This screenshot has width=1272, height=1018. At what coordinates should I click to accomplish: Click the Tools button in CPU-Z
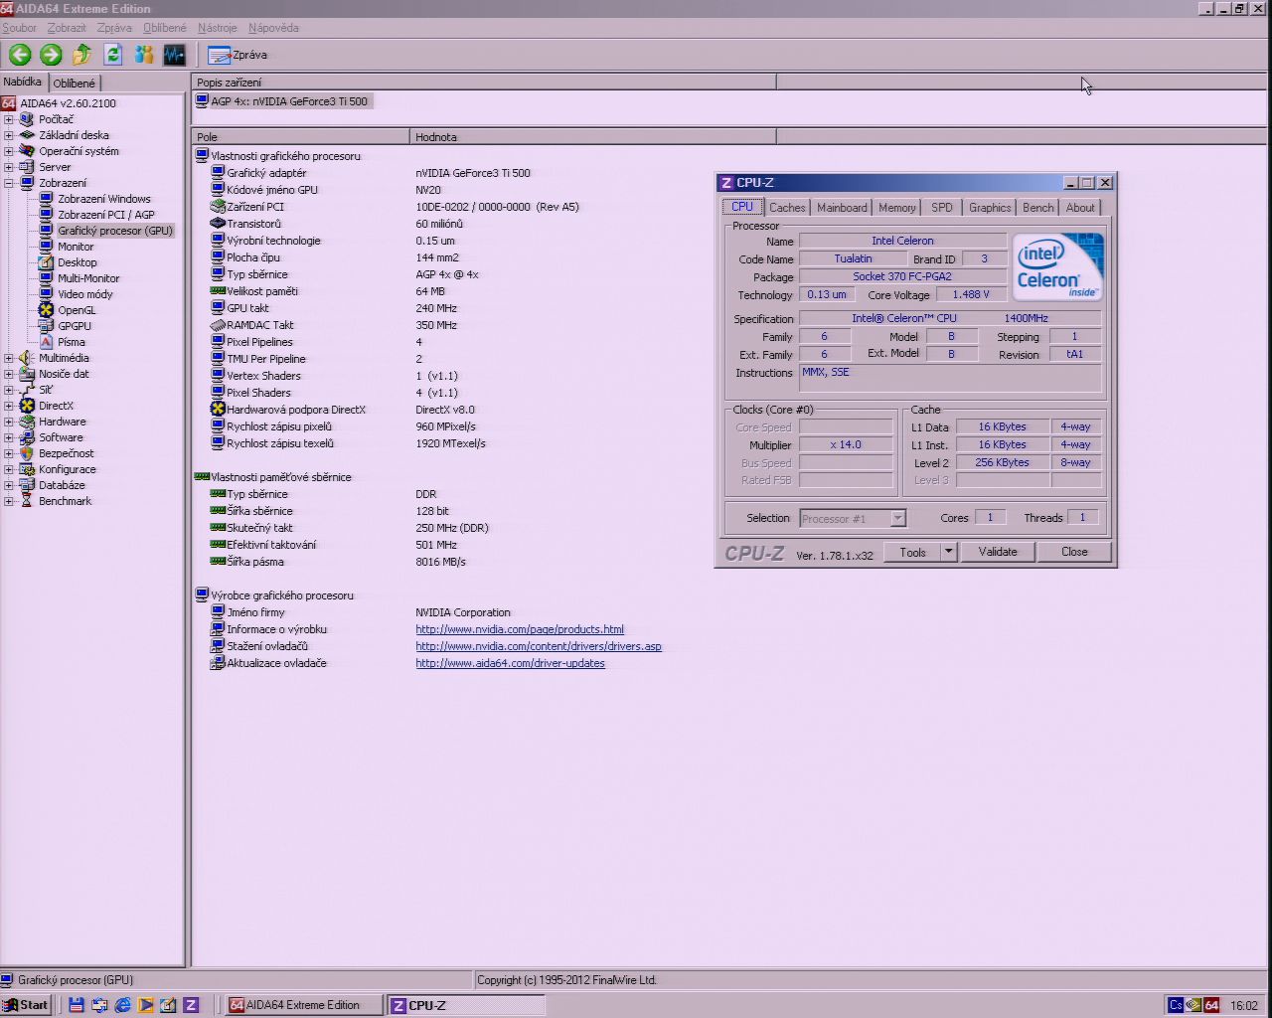pos(912,552)
